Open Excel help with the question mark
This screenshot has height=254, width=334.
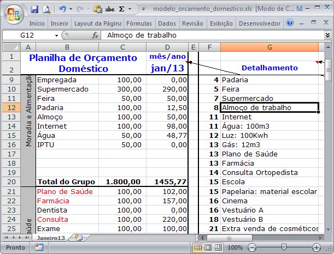[x=290, y=22]
